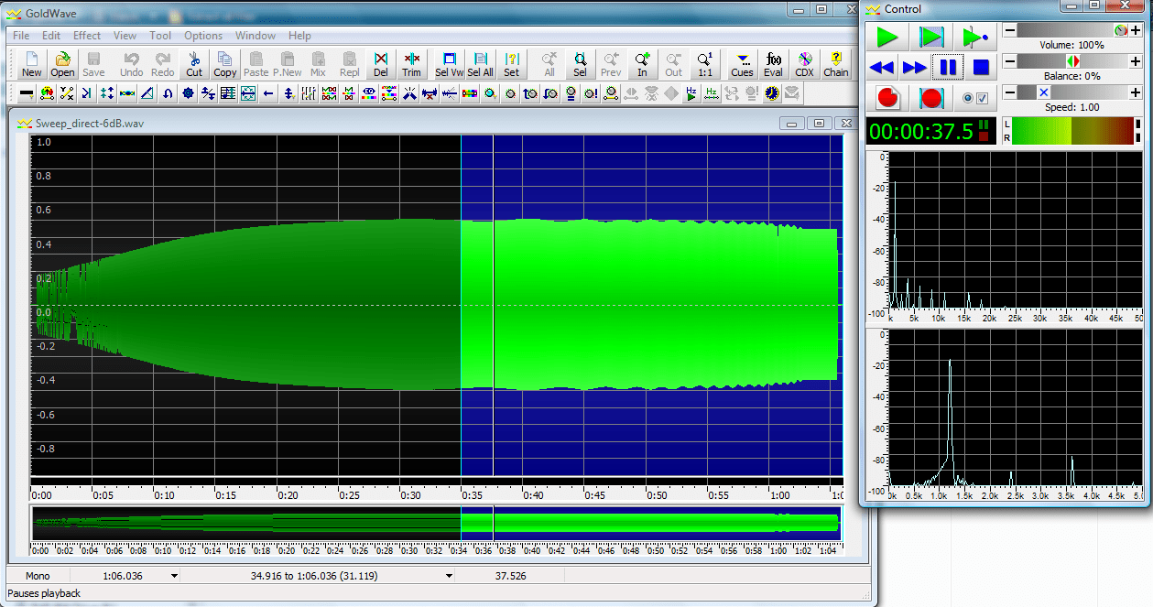Fast forward with blue double-right arrows

[914, 68]
